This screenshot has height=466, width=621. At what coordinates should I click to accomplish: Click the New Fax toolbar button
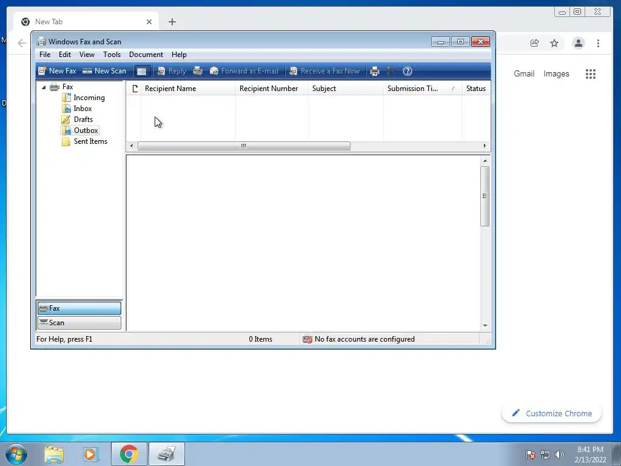tap(57, 71)
